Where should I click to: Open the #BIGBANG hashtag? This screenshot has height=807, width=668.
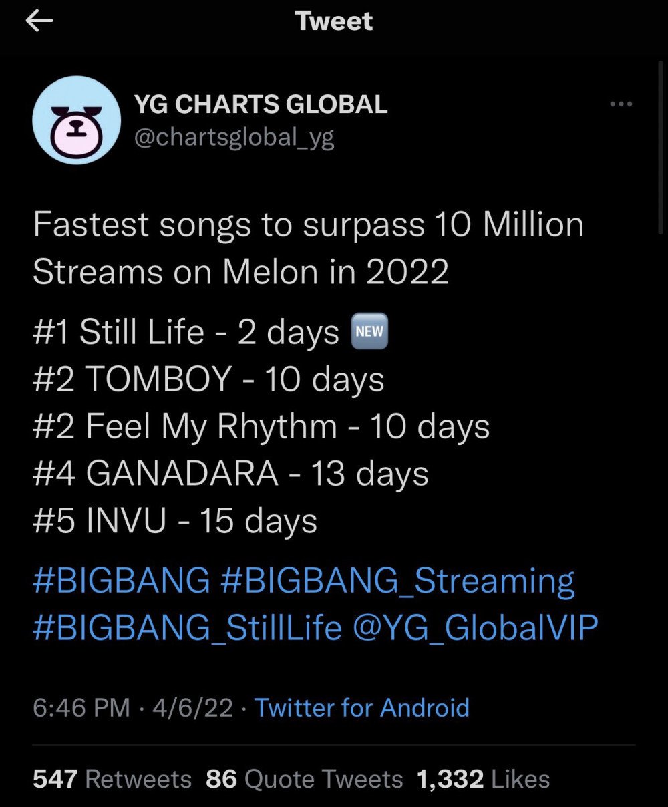(x=121, y=581)
